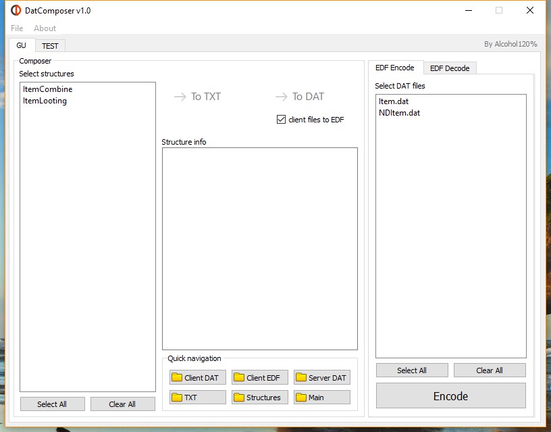
Task: Click the DatComposer app logo icon
Action: pos(16,11)
